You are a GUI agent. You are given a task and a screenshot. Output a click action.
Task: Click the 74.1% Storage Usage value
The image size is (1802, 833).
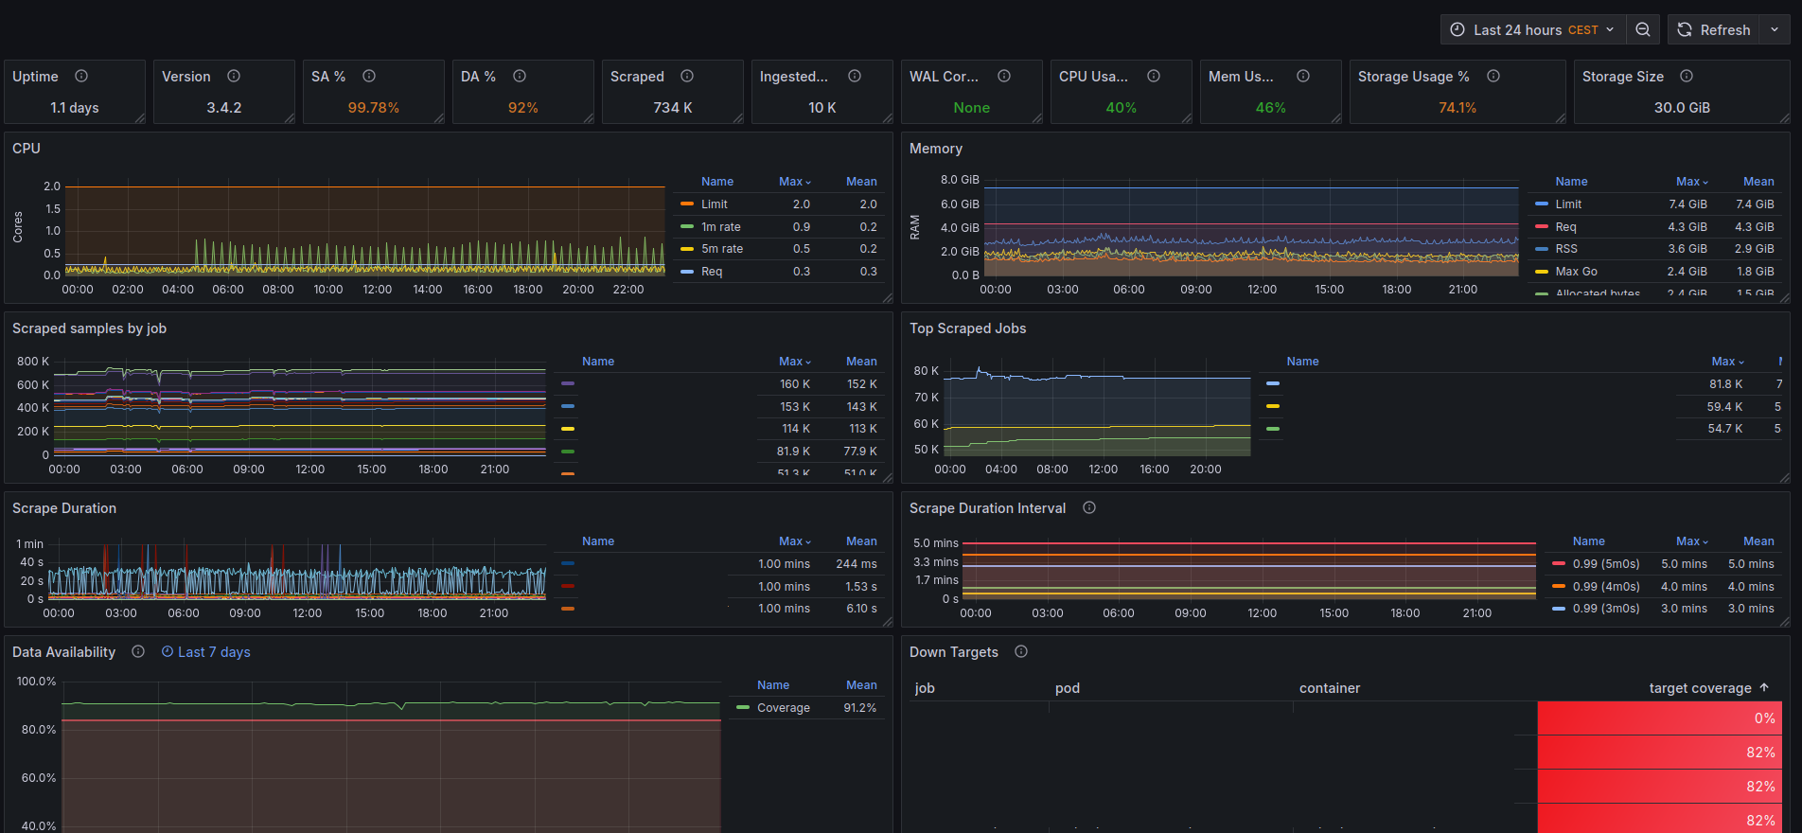coord(1457,108)
